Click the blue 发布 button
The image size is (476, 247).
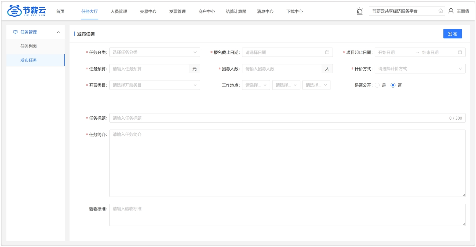point(452,34)
